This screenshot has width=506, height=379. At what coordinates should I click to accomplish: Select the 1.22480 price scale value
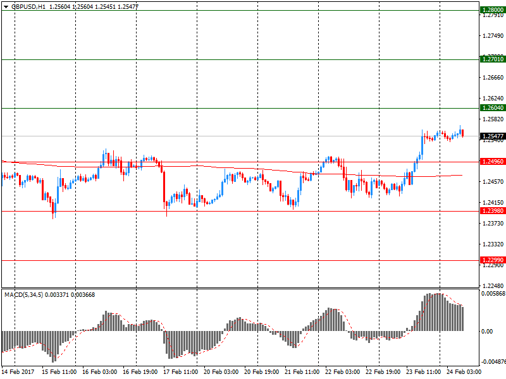coord(493,286)
